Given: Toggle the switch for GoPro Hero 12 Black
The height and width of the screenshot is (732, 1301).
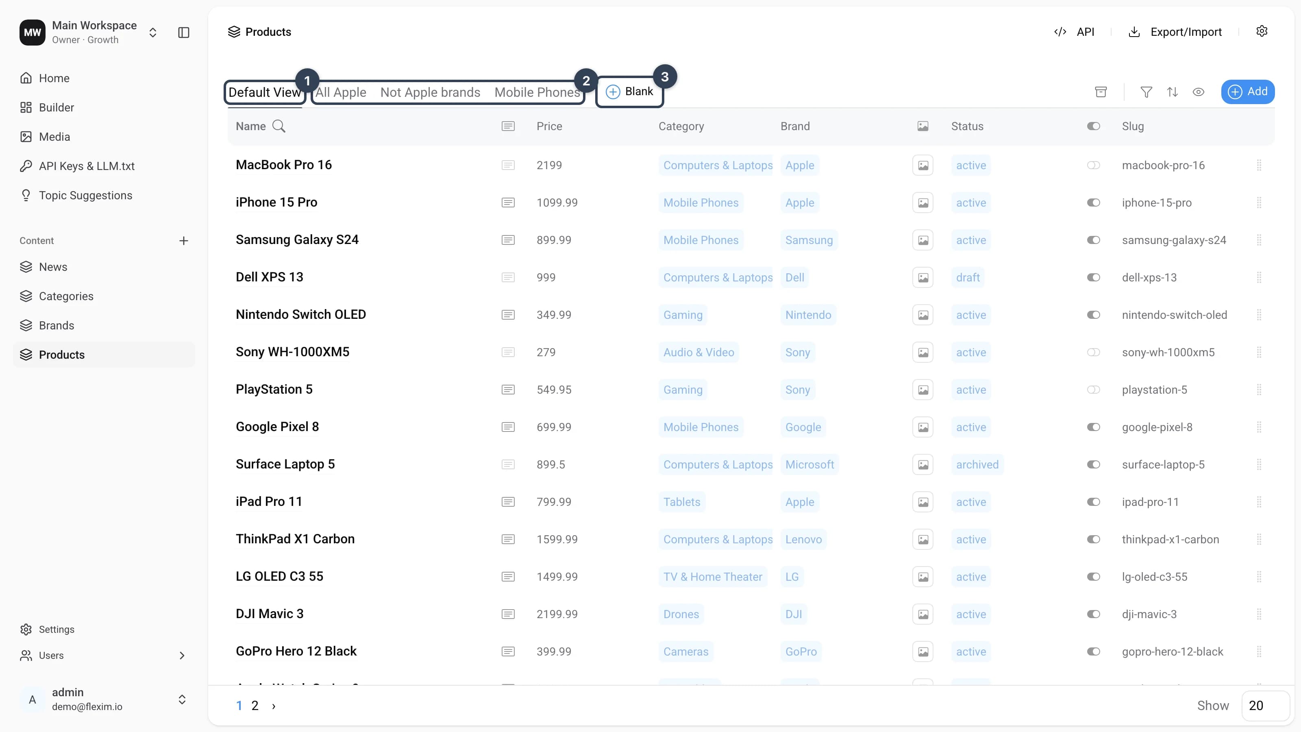Looking at the screenshot, I should (1093, 651).
